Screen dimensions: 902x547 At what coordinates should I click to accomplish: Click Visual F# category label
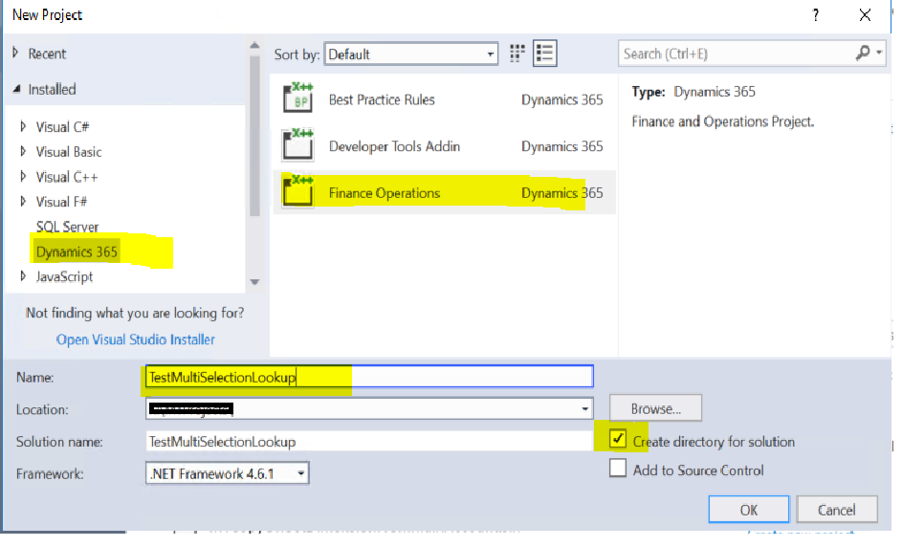coord(61,202)
